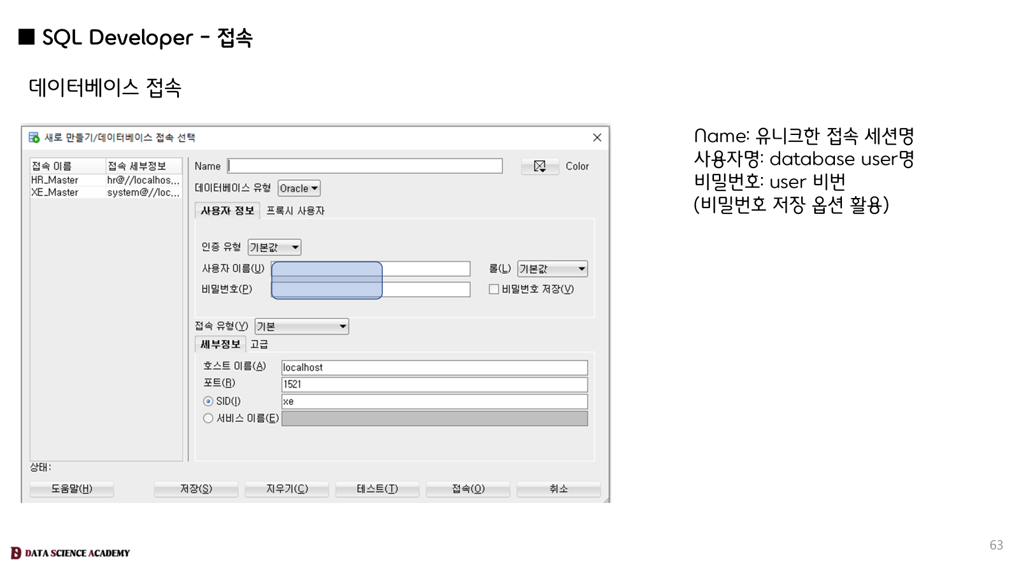Click the hr@//localhos... detail cell
The width and height of the screenshot is (1019, 573).
(143, 180)
